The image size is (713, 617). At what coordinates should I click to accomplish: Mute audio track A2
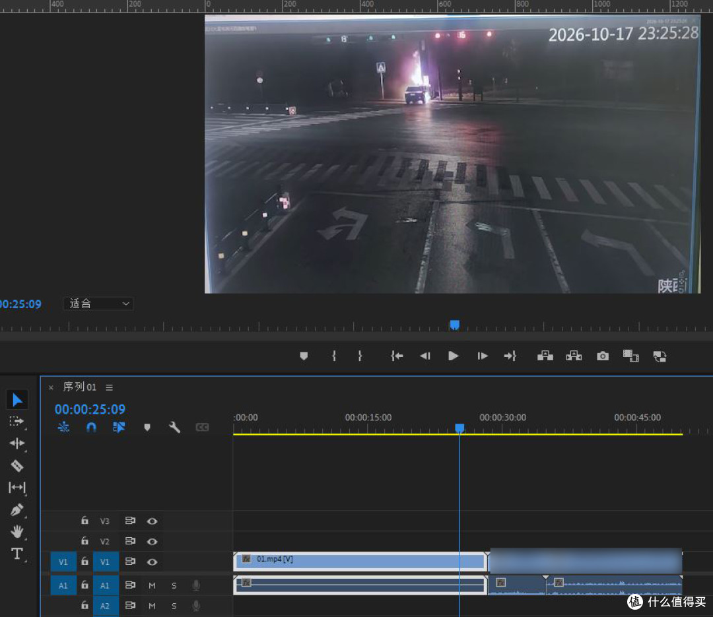tap(153, 606)
